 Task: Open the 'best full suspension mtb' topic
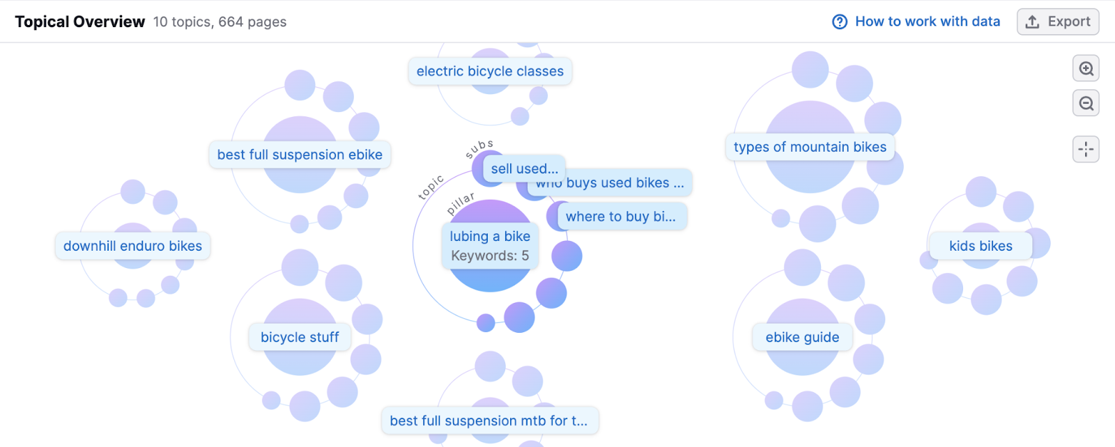(x=489, y=420)
